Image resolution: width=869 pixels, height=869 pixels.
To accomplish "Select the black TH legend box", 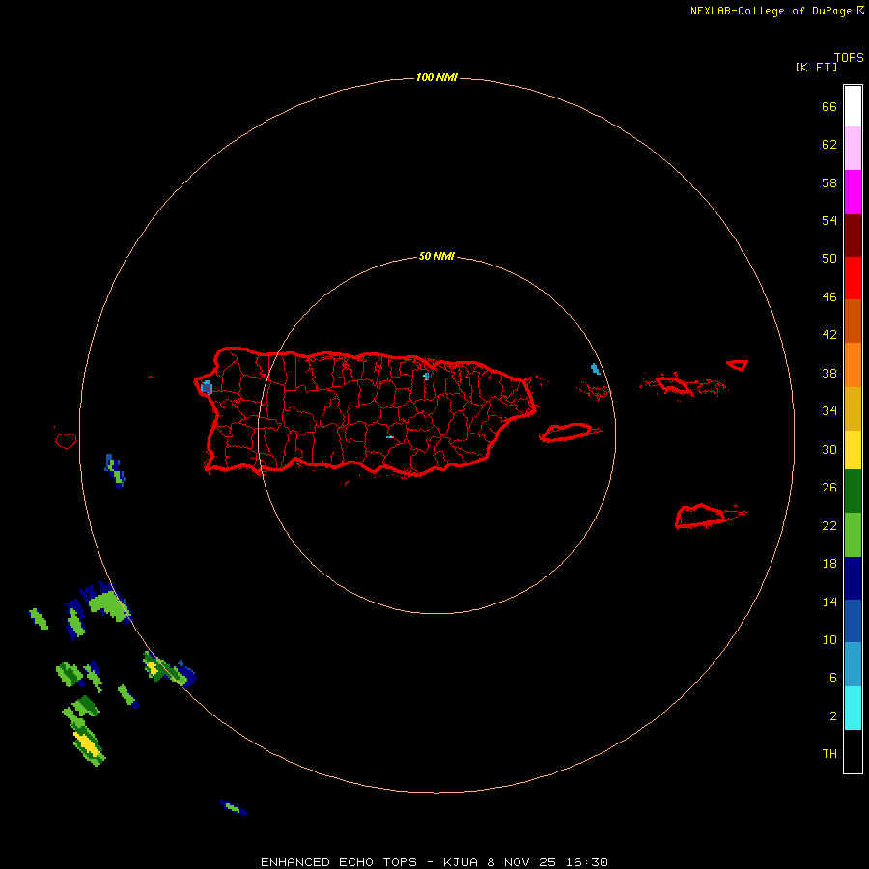I will tap(853, 751).
